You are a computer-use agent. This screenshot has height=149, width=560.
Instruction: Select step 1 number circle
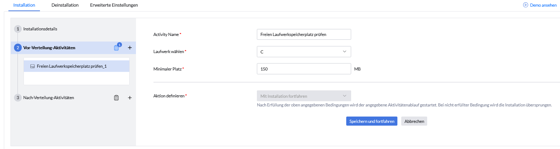tap(18, 29)
